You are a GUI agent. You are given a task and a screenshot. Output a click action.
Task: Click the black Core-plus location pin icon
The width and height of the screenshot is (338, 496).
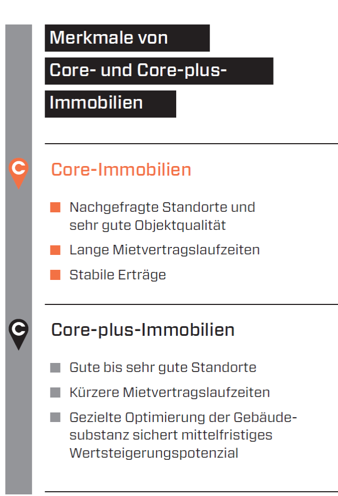click(19, 332)
